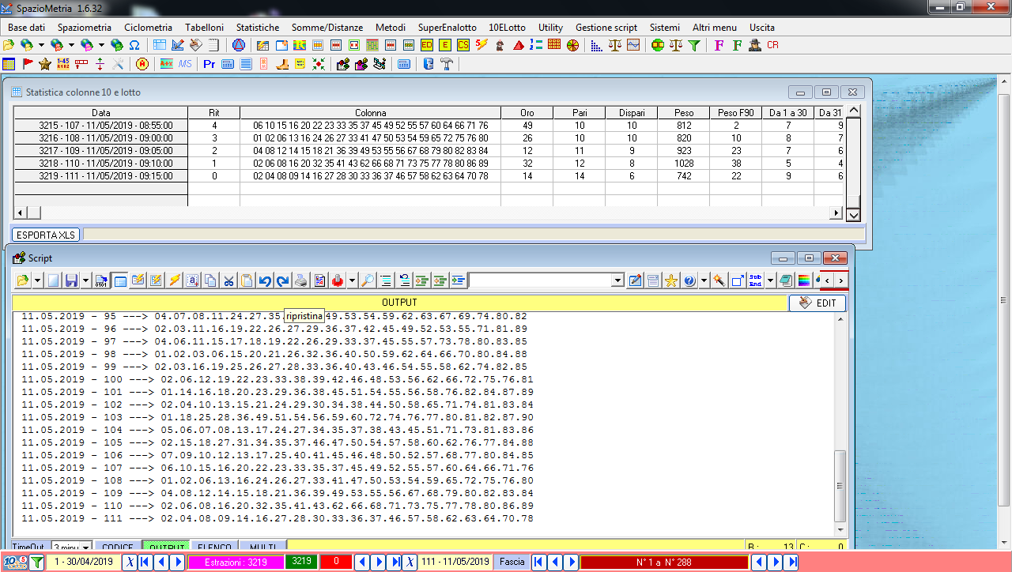Open the Statistiche menu

258,28
